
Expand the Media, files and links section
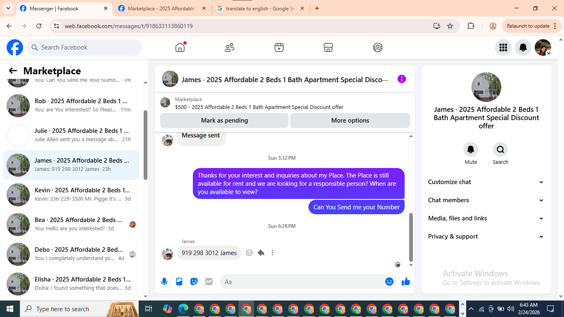(486, 218)
